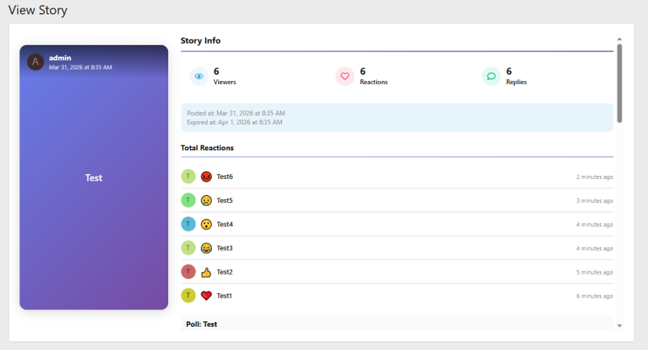Screen dimensions: 648x350
Task: Open the admin username on story
Action: tap(60, 58)
